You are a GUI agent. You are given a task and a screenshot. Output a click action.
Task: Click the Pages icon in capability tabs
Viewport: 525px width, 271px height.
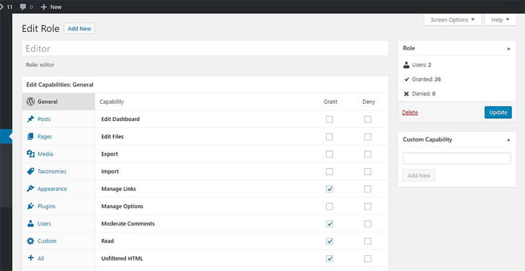pyautogui.click(x=30, y=136)
